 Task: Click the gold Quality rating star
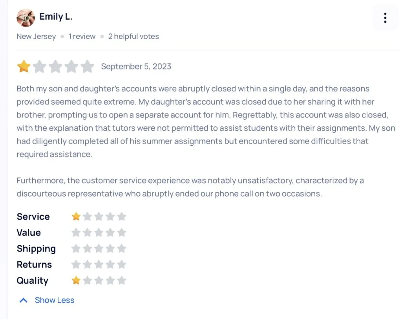pos(76,281)
